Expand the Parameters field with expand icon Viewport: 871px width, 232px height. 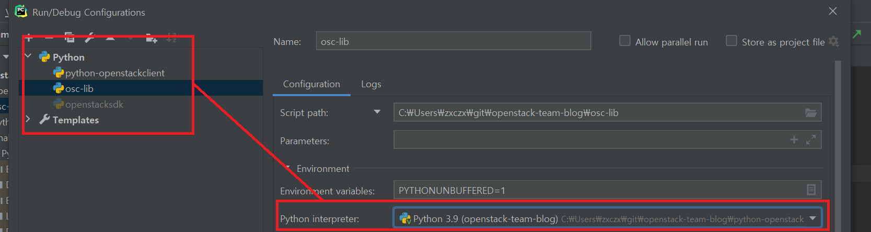(811, 140)
